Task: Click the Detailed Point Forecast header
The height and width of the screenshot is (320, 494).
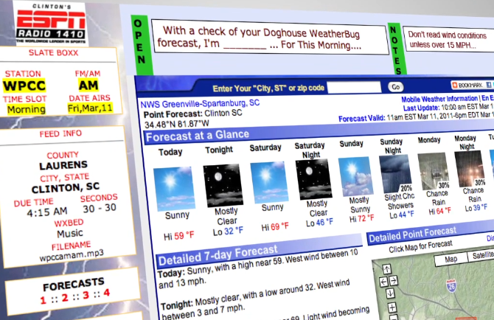Action: point(412,235)
